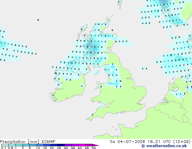Click the '25' label on legend scale
Image resolution: width=192 pixels, height=149 pixels.
[59, 148]
